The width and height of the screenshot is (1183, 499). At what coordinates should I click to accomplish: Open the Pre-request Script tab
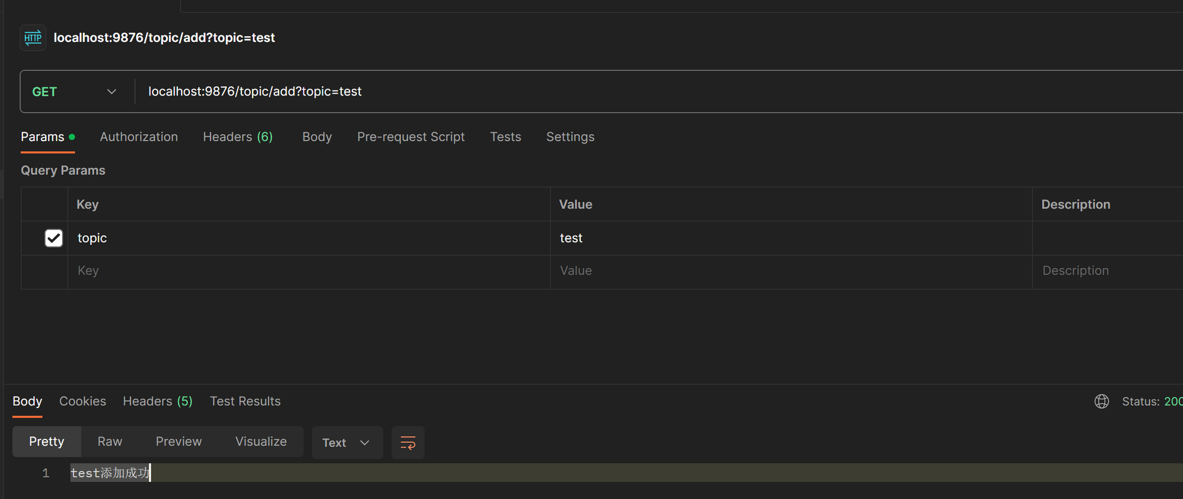[x=411, y=137]
